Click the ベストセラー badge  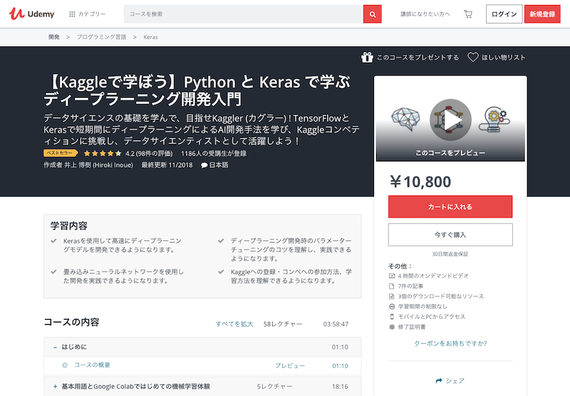click(x=61, y=153)
